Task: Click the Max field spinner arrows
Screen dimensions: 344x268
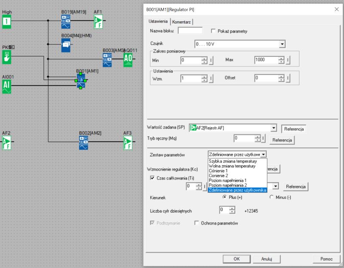Action: click(x=281, y=60)
